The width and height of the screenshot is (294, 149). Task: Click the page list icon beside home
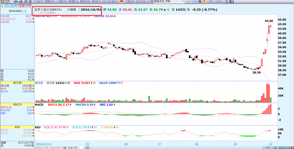point(11,2)
